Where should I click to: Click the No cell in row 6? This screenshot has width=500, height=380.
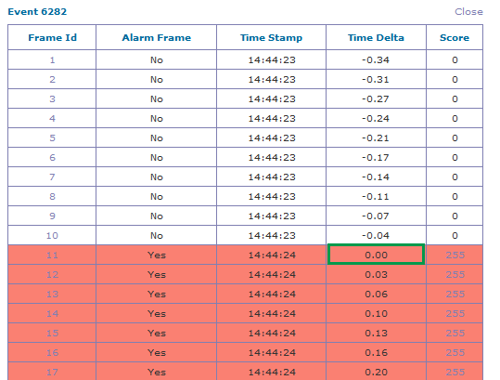click(x=157, y=157)
